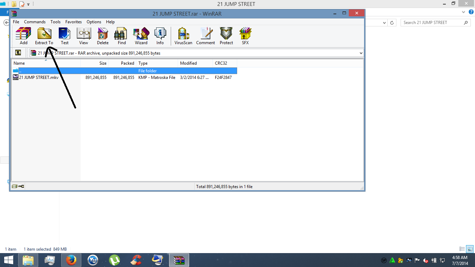Open the Windows Start button
This screenshot has width=475, height=267.
click(x=9, y=260)
